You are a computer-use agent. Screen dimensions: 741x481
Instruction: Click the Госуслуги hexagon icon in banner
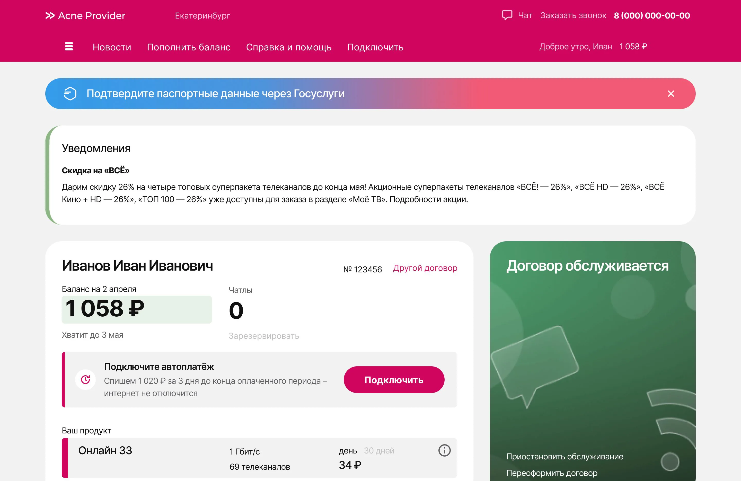(x=70, y=94)
